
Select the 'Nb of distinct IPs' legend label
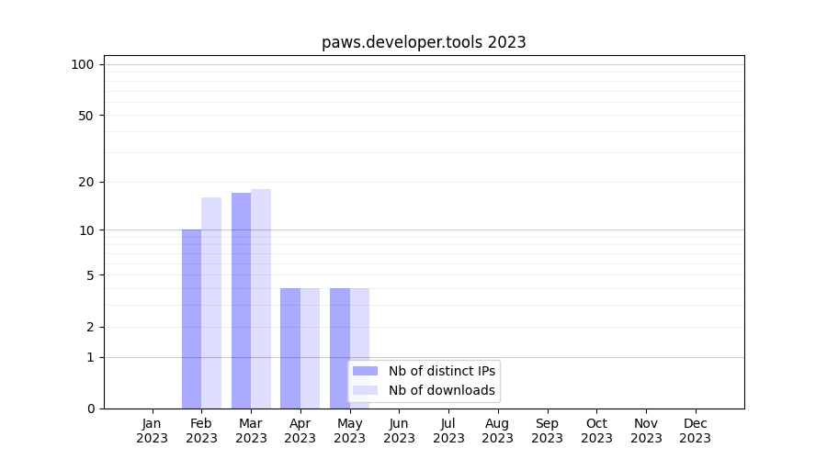click(441, 371)
